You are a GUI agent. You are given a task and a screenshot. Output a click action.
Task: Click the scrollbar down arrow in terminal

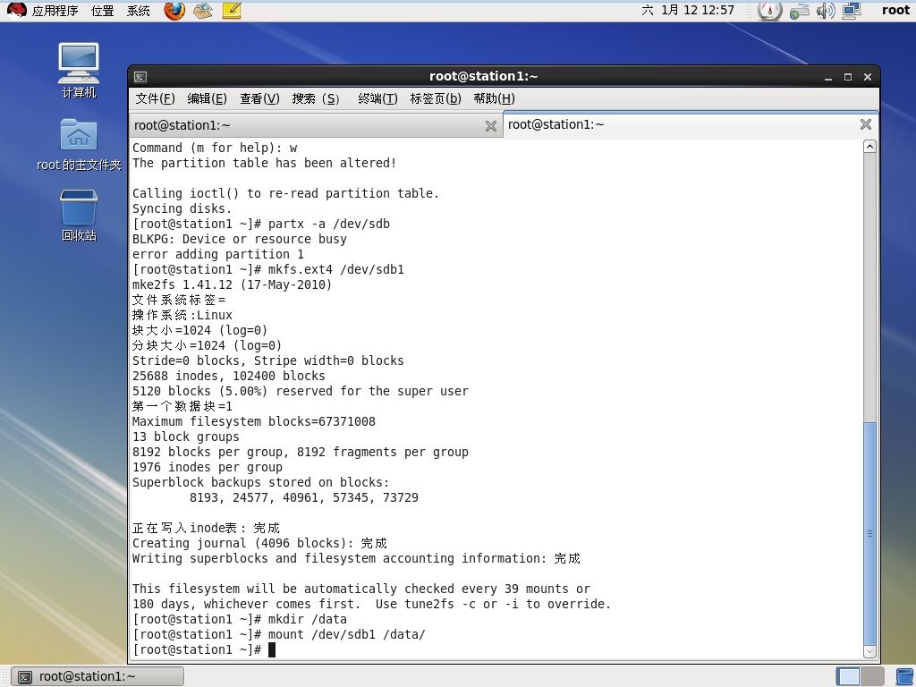869,651
